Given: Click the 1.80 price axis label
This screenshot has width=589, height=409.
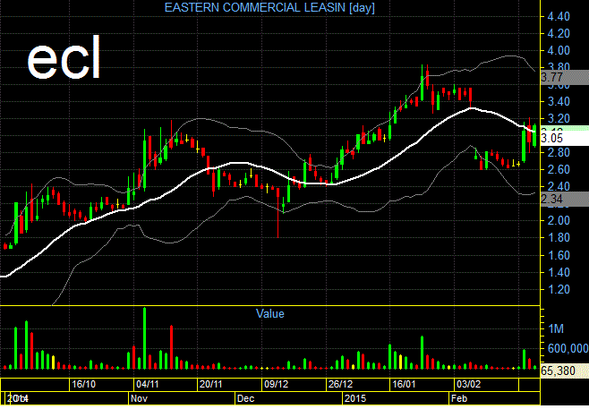Looking at the screenshot, I should pos(559,238).
